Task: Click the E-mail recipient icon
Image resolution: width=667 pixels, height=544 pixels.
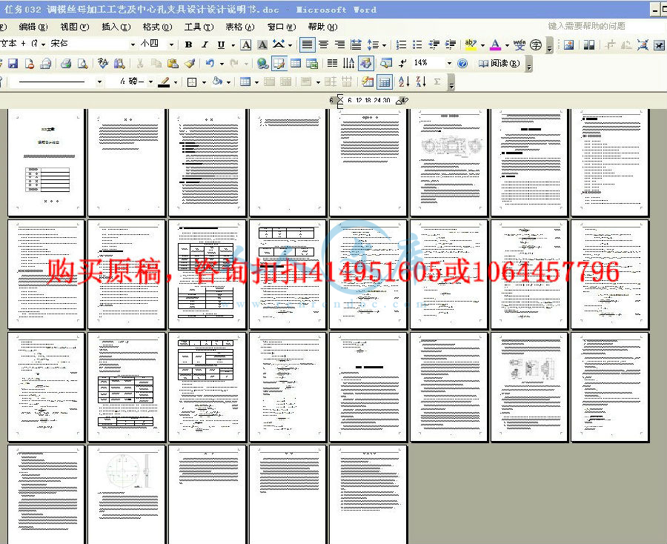Action: pyautogui.click(x=45, y=64)
